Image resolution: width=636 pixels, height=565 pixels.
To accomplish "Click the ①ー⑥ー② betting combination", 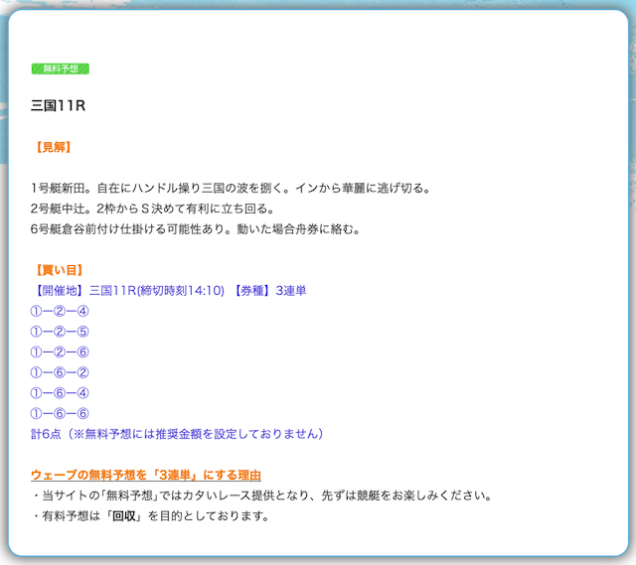I will click(60, 372).
